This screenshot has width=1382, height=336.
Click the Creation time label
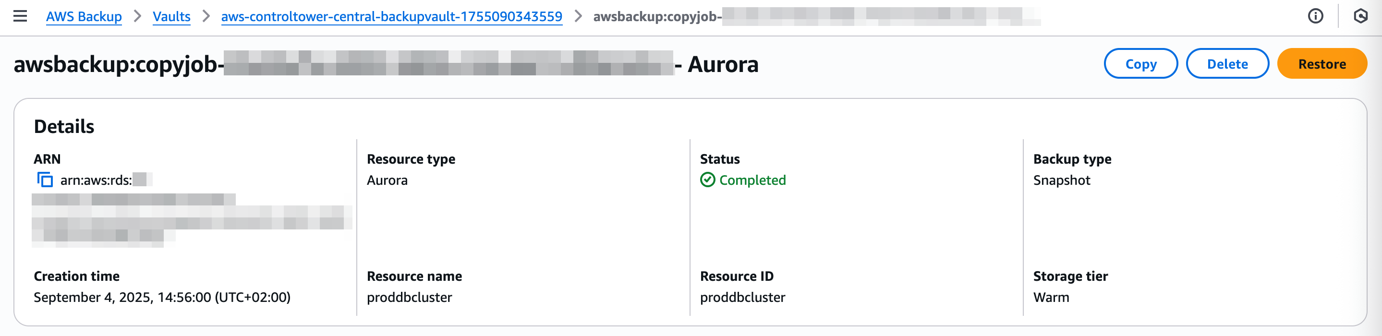coord(77,276)
